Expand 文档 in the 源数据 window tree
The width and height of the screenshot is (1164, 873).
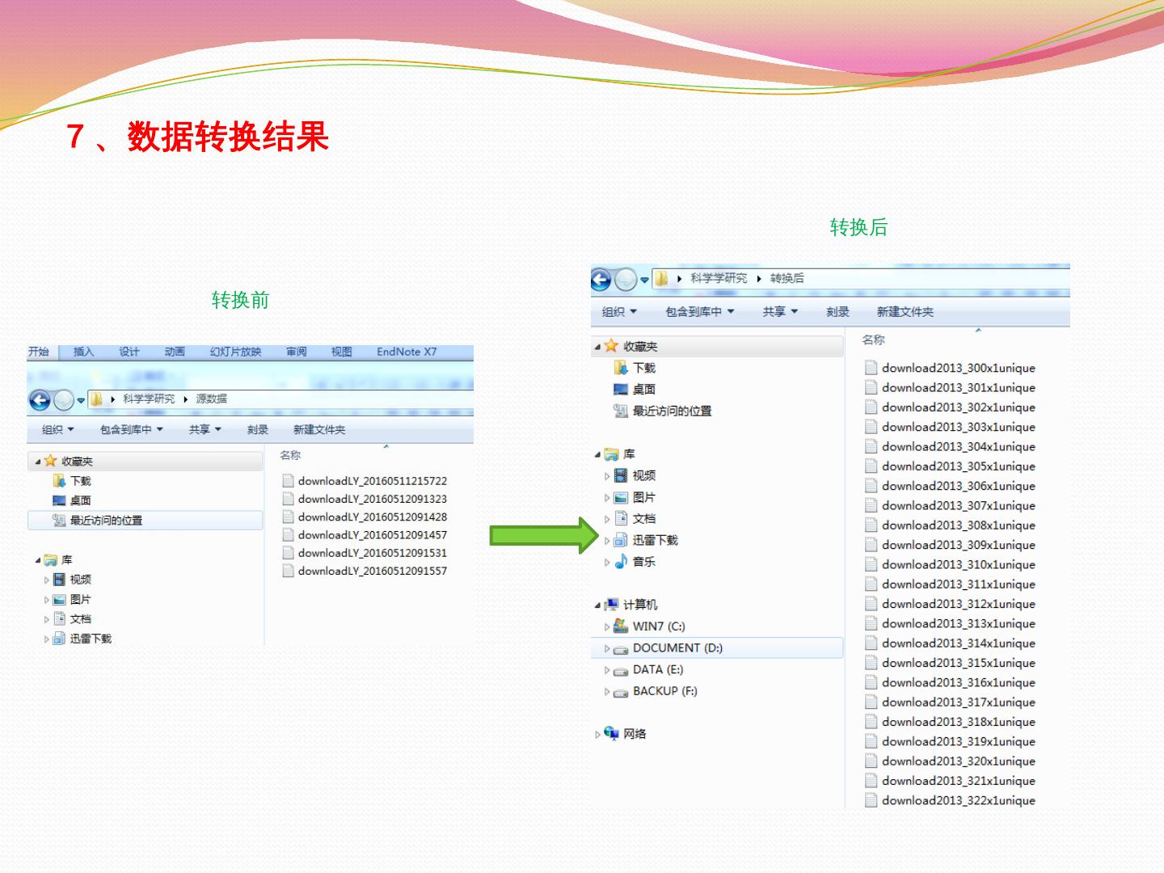pos(46,619)
